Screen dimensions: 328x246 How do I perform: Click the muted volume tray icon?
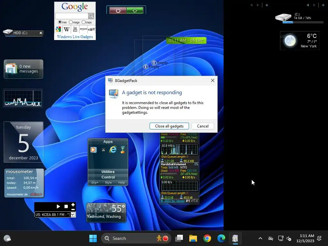click(x=289, y=238)
